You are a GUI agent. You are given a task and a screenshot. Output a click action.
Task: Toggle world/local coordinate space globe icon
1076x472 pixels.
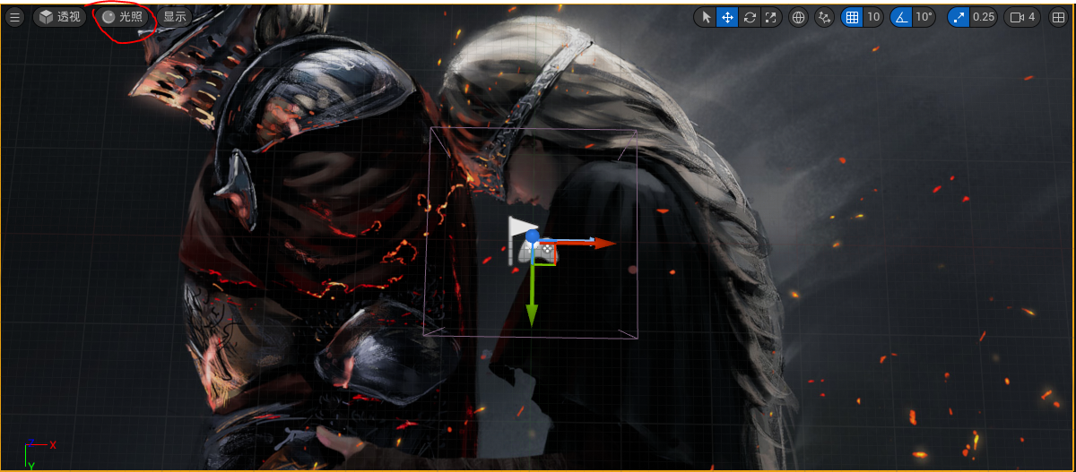(798, 17)
